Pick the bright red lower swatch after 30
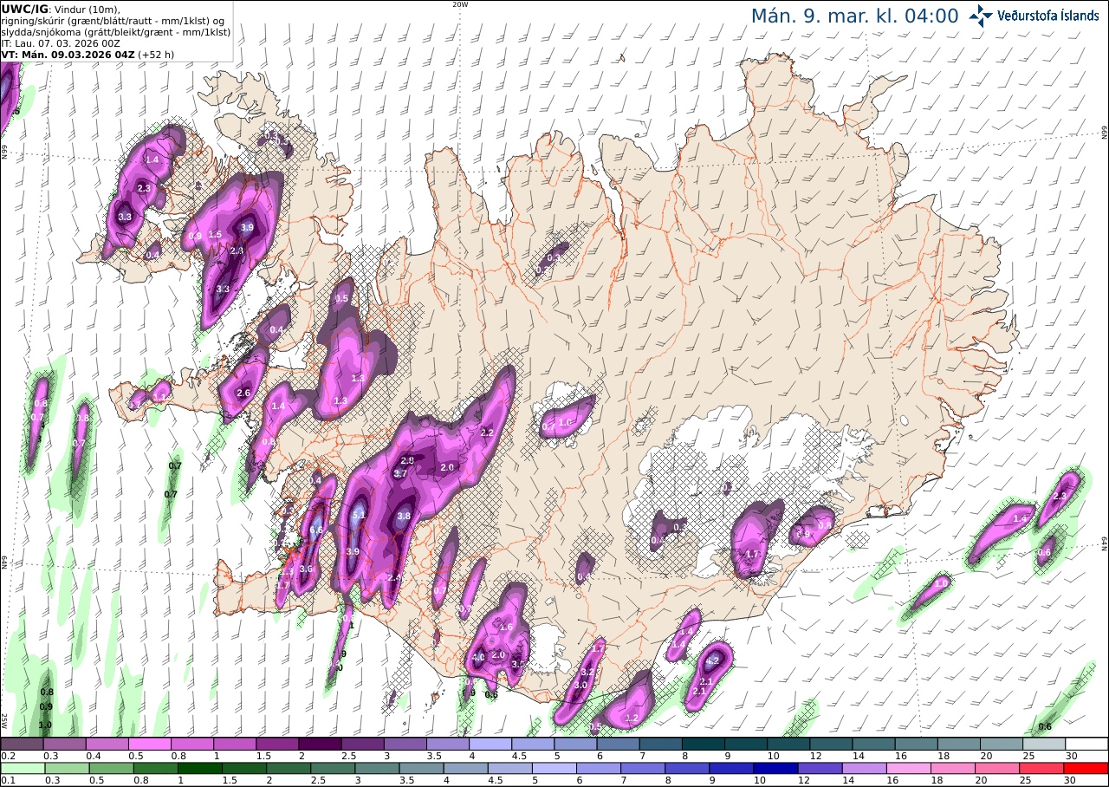Screen dimensions: 1109x787 point(1086,769)
